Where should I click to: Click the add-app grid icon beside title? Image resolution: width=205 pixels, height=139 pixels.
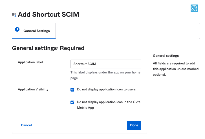(14, 15)
